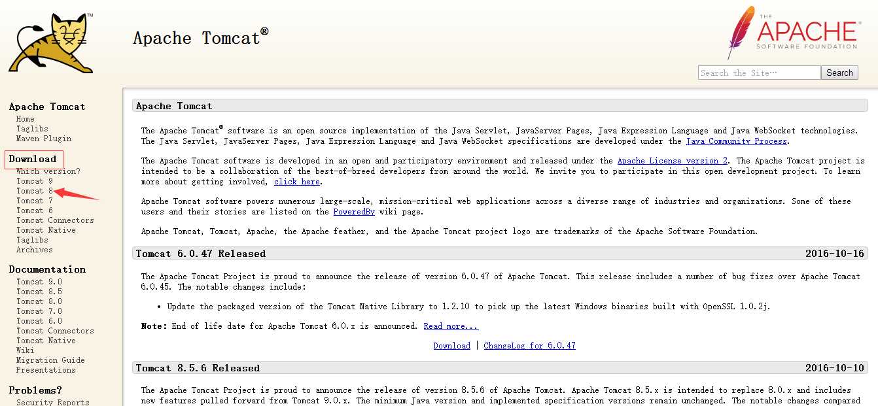Follow the Java Community Process link
Viewport: 878px width, 406px height.
click(x=737, y=141)
